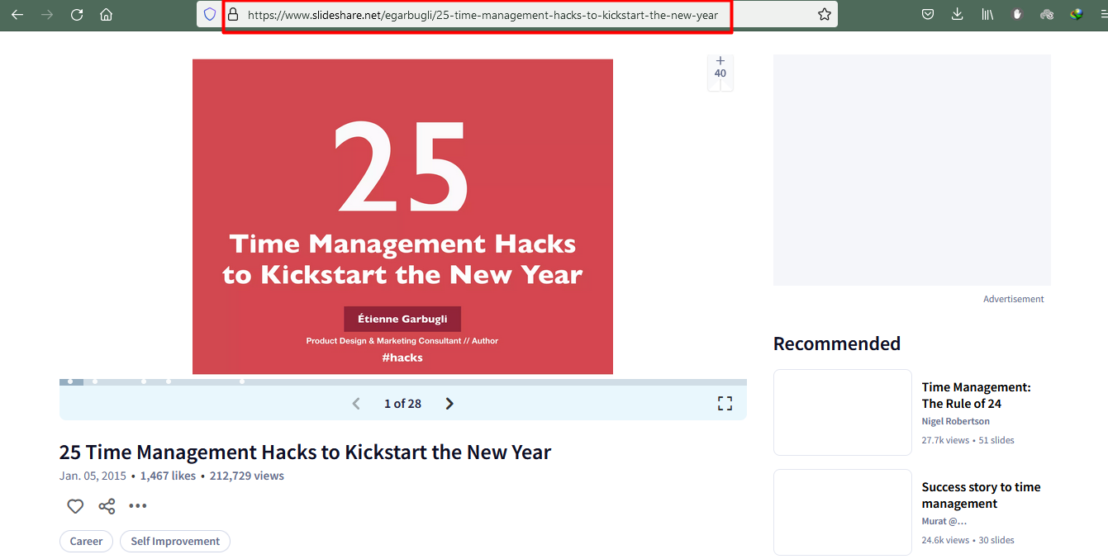Open Internet Download Manager extension icon
Screen dimensions: 1108x559
coord(1076,14)
